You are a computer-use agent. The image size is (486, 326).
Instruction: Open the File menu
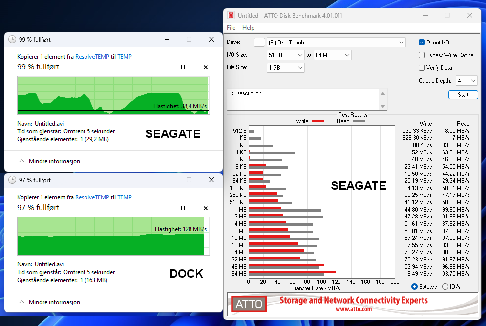point(231,27)
